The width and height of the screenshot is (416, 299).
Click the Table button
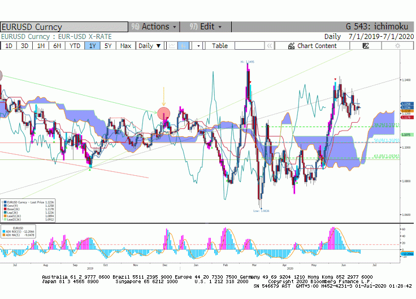tap(220, 46)
